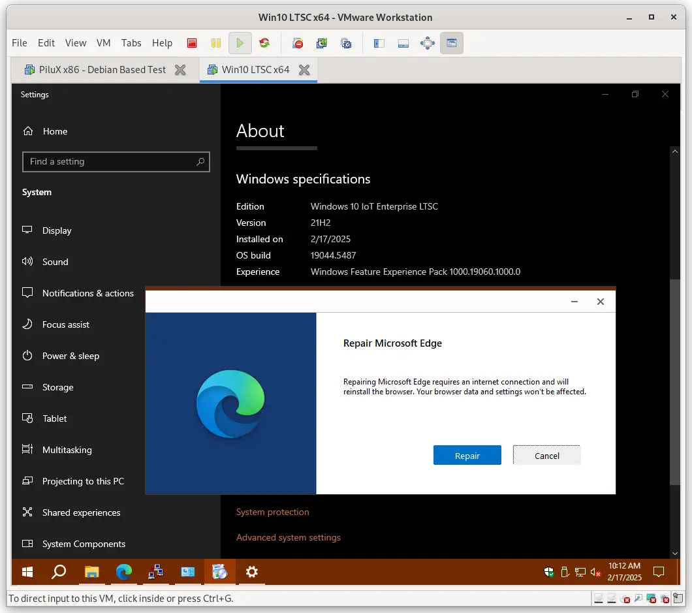Open the File menu
This screenshot has width=692, height=613.
coord(20,43)
